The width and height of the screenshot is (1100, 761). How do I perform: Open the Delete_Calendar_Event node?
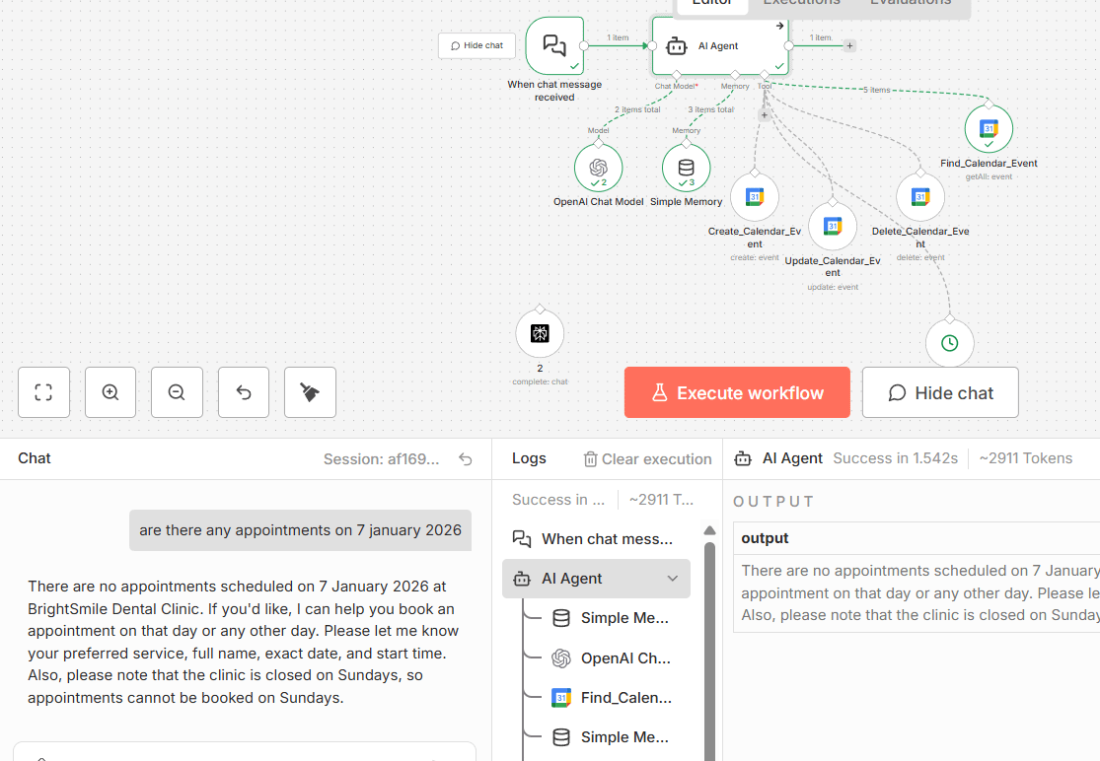click(920, 197)
